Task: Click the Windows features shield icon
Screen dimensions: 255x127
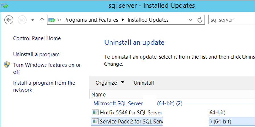Action: point(7,65)
